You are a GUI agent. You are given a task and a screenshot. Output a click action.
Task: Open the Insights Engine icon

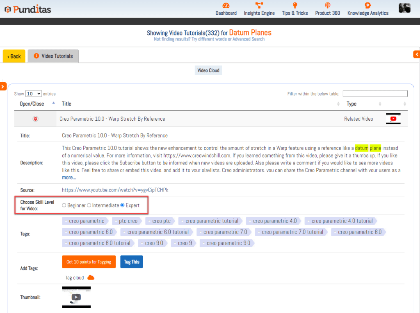point(259,6)
